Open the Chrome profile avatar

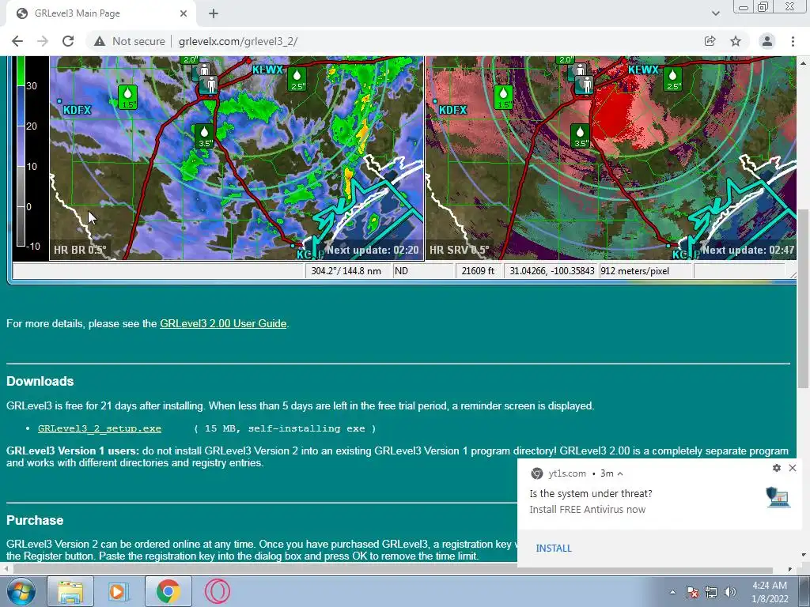click(767, 41)
